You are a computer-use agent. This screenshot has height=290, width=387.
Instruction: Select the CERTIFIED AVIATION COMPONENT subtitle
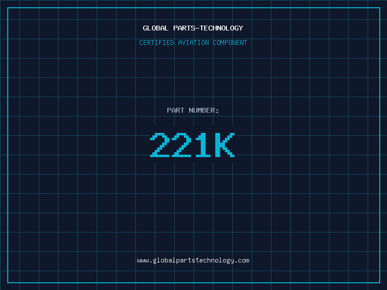(x=193, y=43)
